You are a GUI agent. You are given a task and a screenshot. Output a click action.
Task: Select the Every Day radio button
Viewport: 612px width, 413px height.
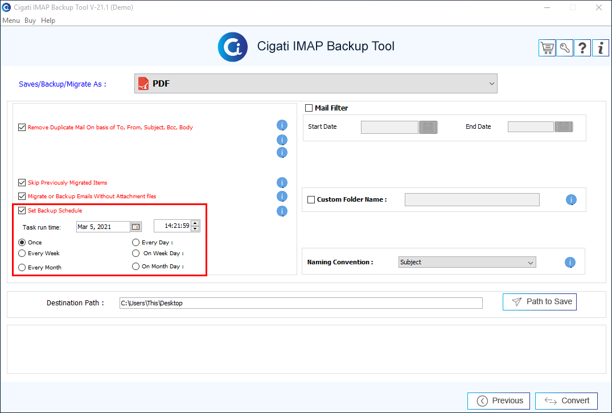(x=135, y=243)
